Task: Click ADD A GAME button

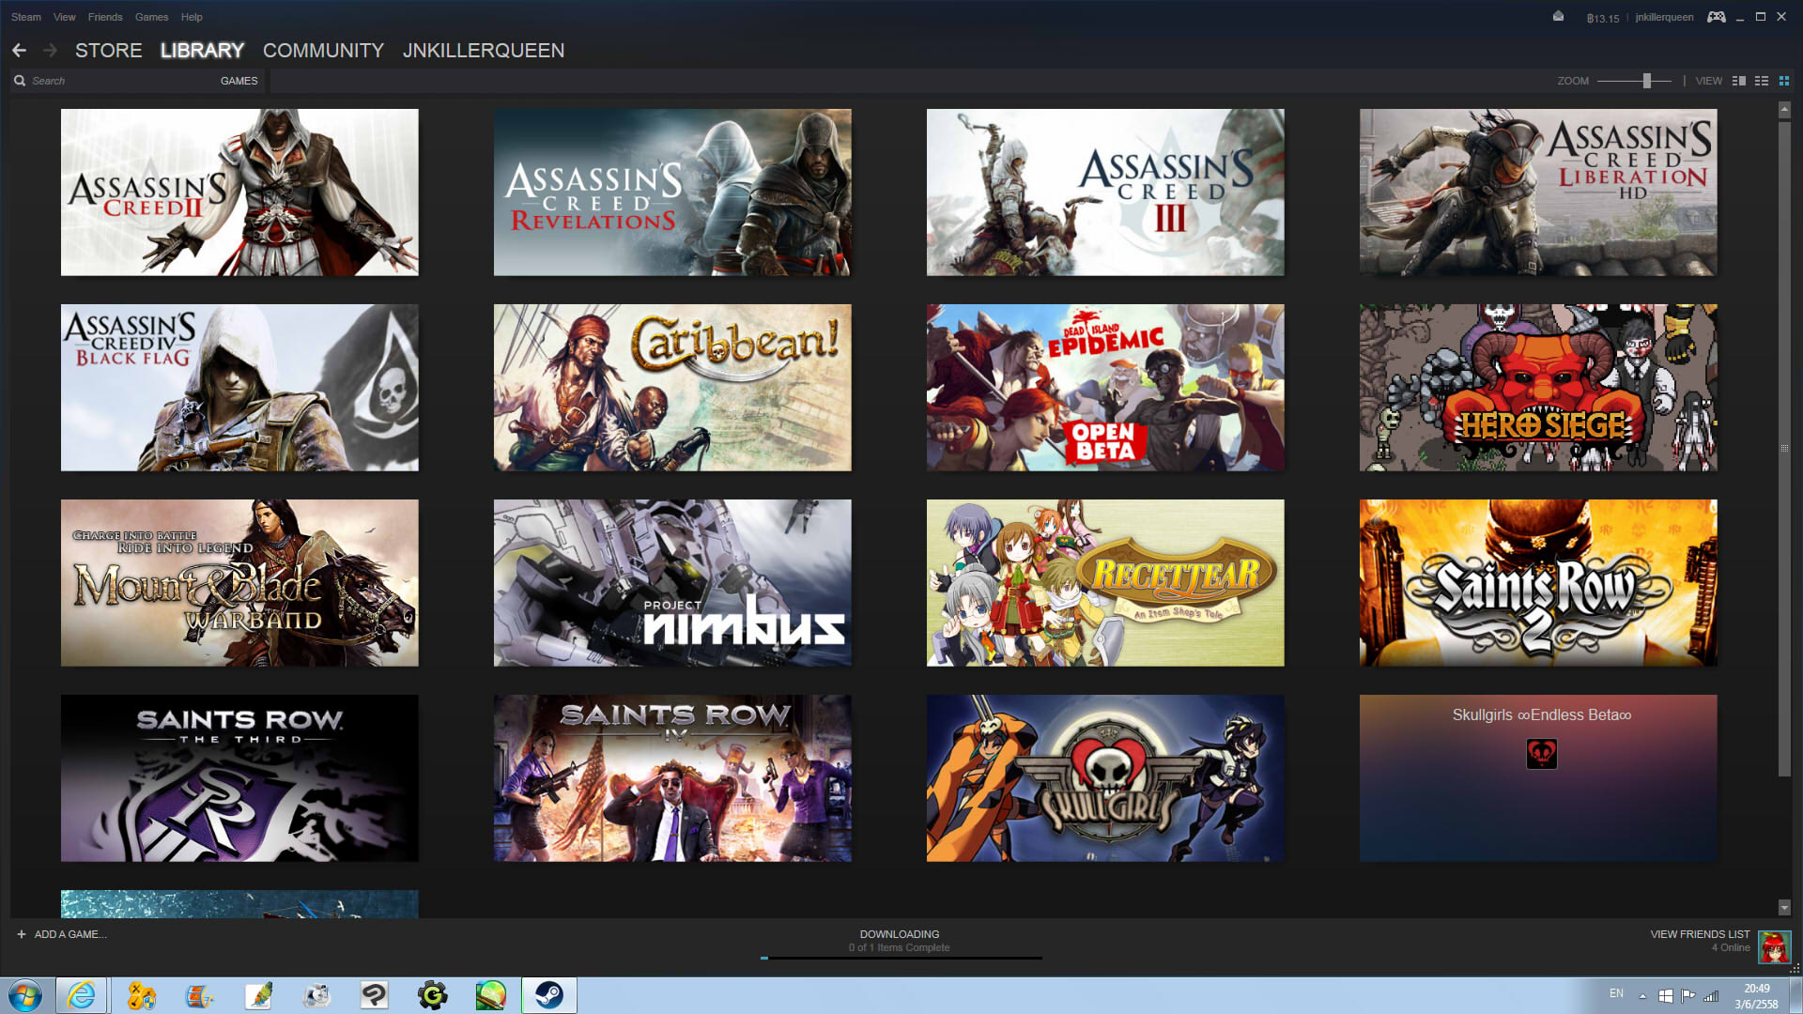Action: click(62, 934)
